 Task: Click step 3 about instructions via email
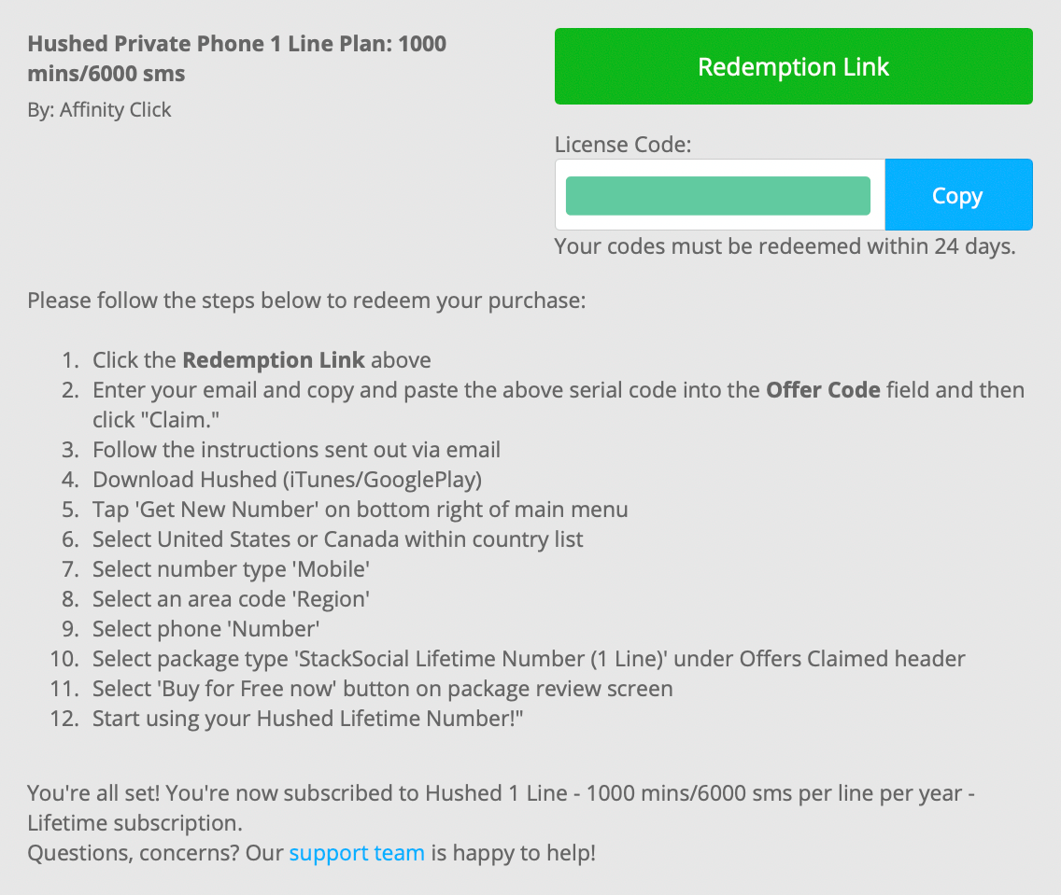click(296, 450)
